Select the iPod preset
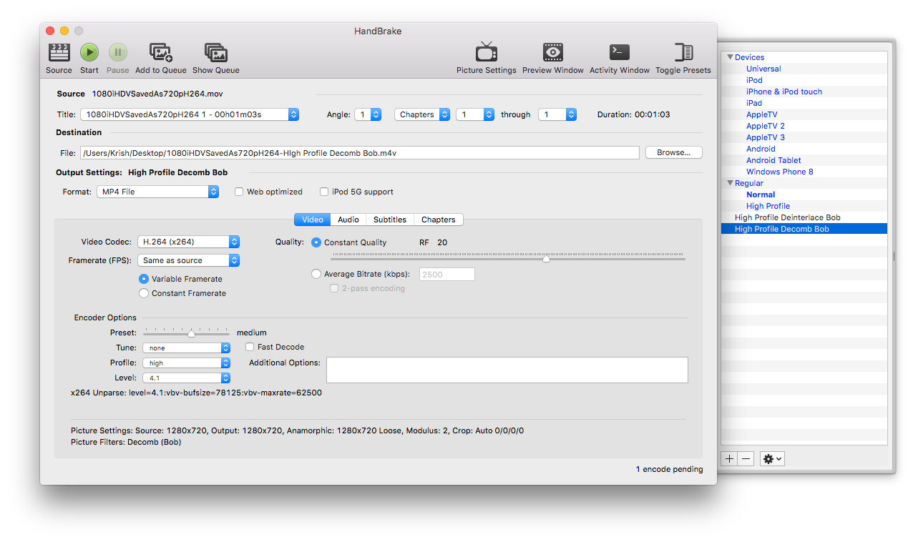 coord(754,80)
